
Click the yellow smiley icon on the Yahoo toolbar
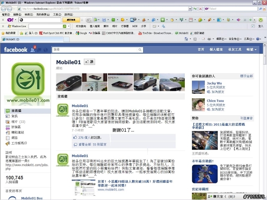pyautogui.click(x=122, y=20)
